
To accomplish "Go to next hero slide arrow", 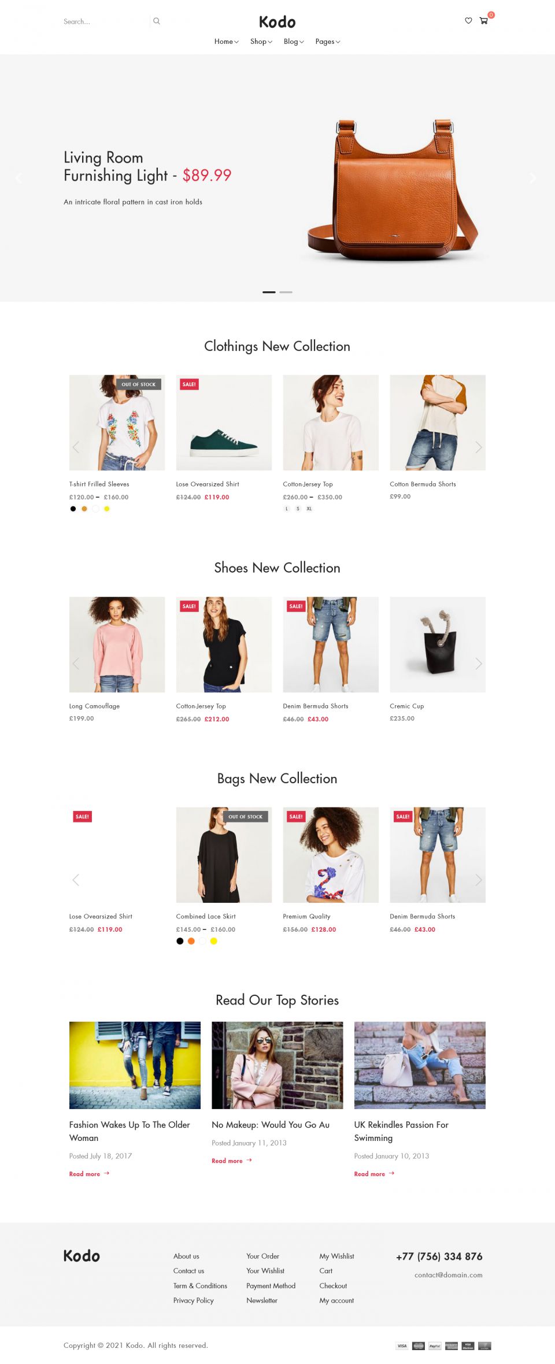I will coord(533,178).
